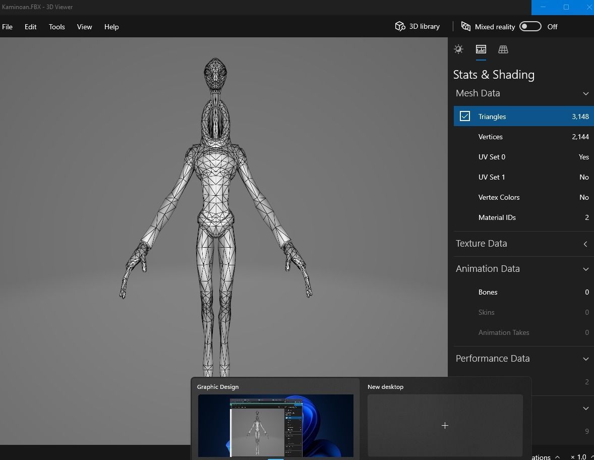Select the Vertices row
The image size is (594, 460).
pos(523,137)
